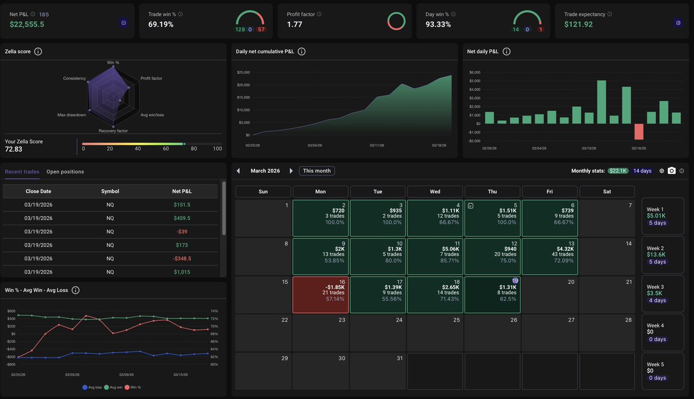Open March 4 day with $1.11K
This screenshot has width=694, height=399.
click(435, 218)
